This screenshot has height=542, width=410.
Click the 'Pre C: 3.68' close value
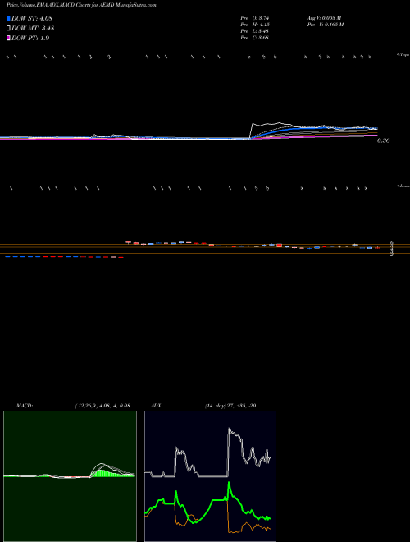[x=255, y=38]
